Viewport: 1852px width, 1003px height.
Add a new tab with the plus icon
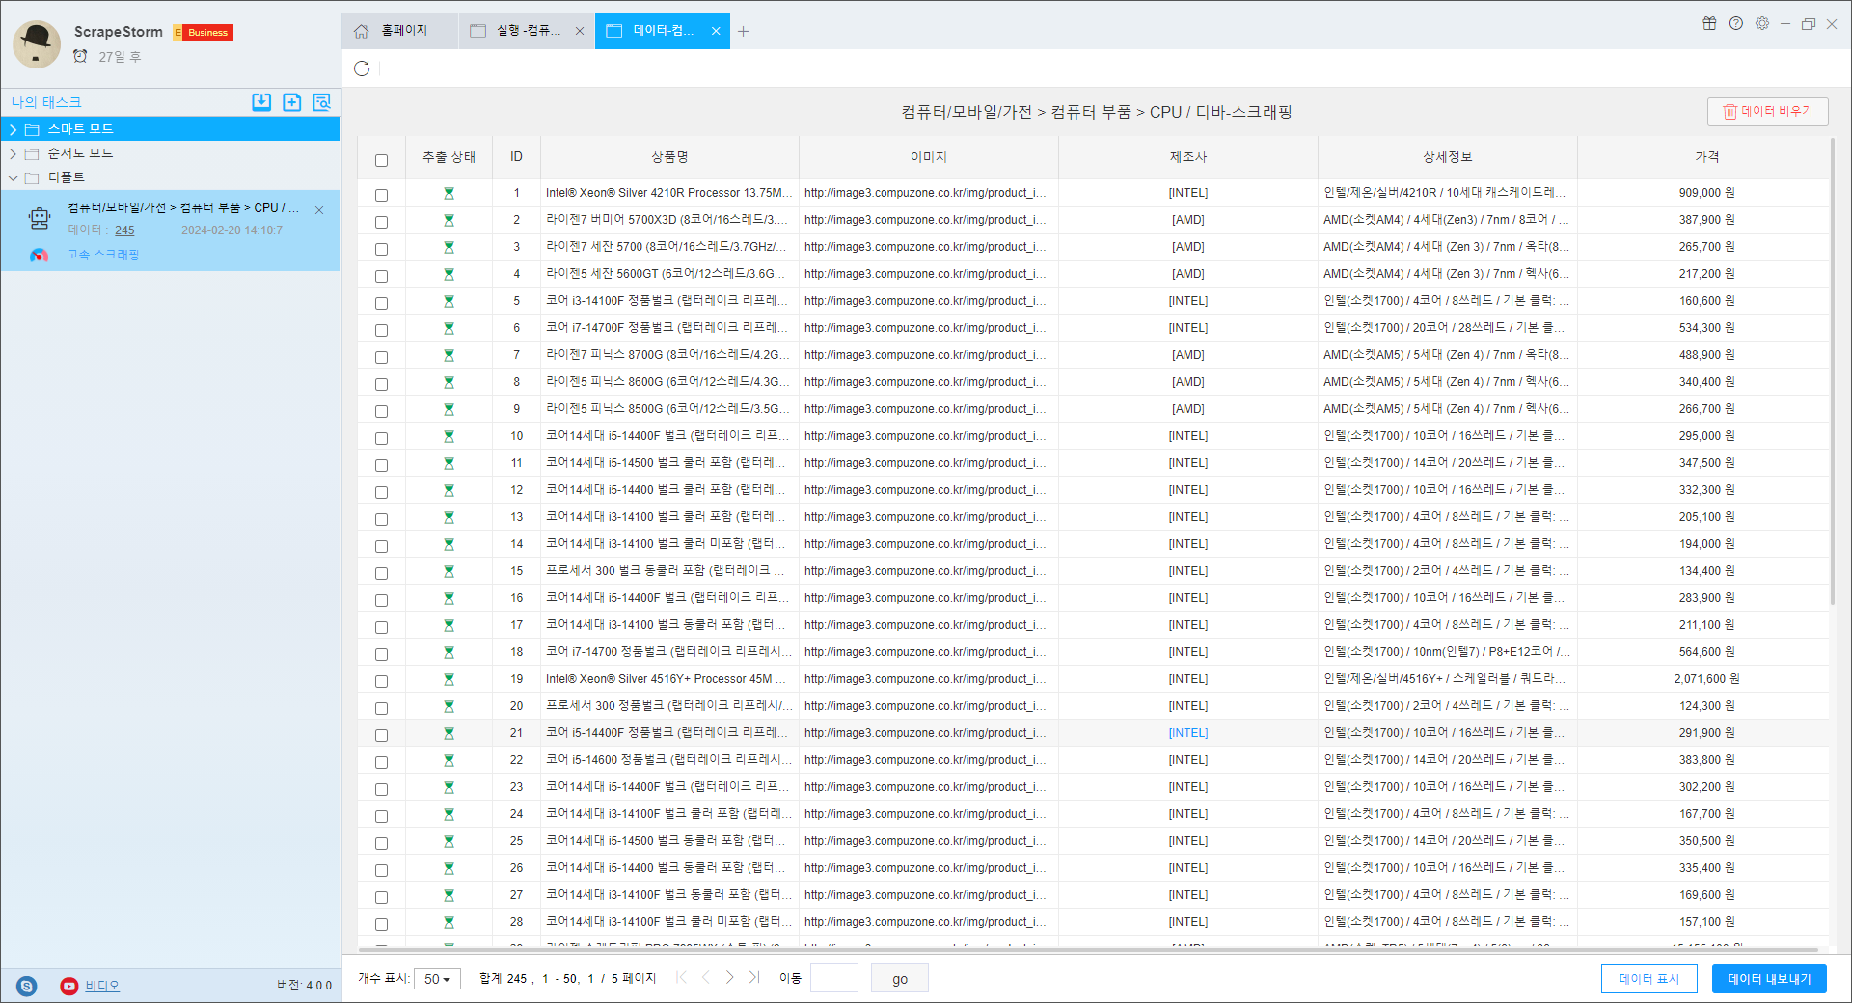[743, 31]
